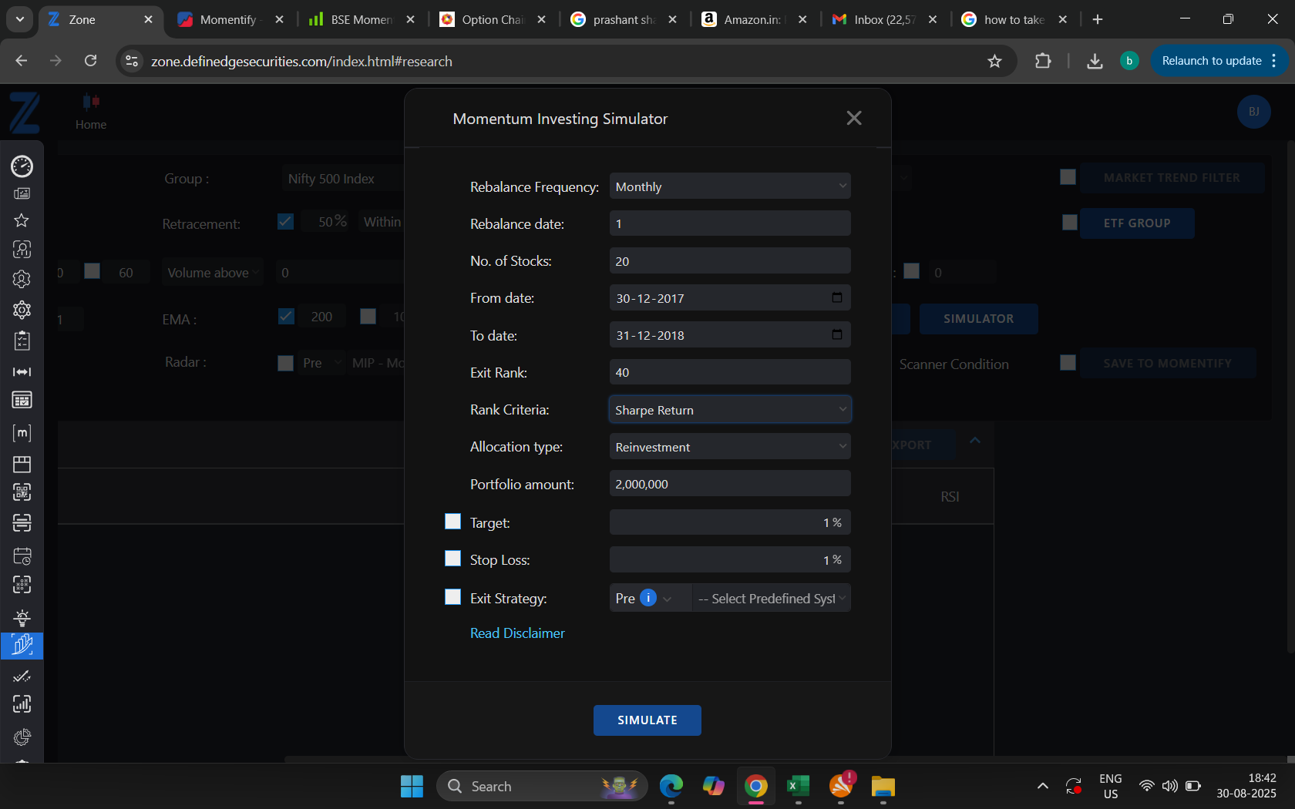Click the Windows Start button
Screen dimensions: 1295x809
tap(412, 786)
